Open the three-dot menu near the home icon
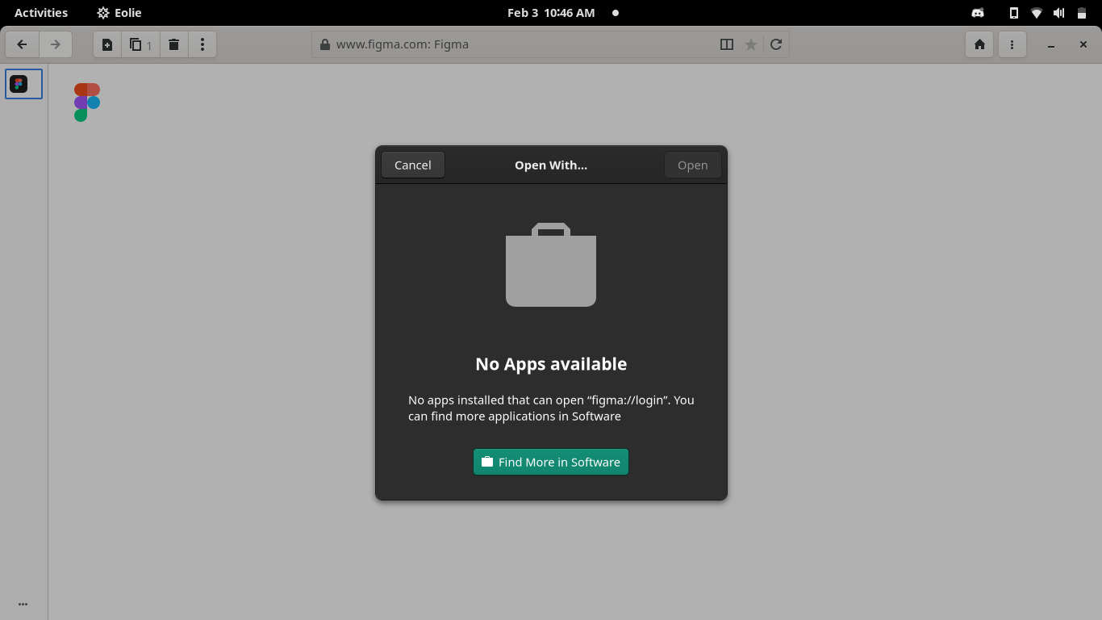 (1012, 44)
